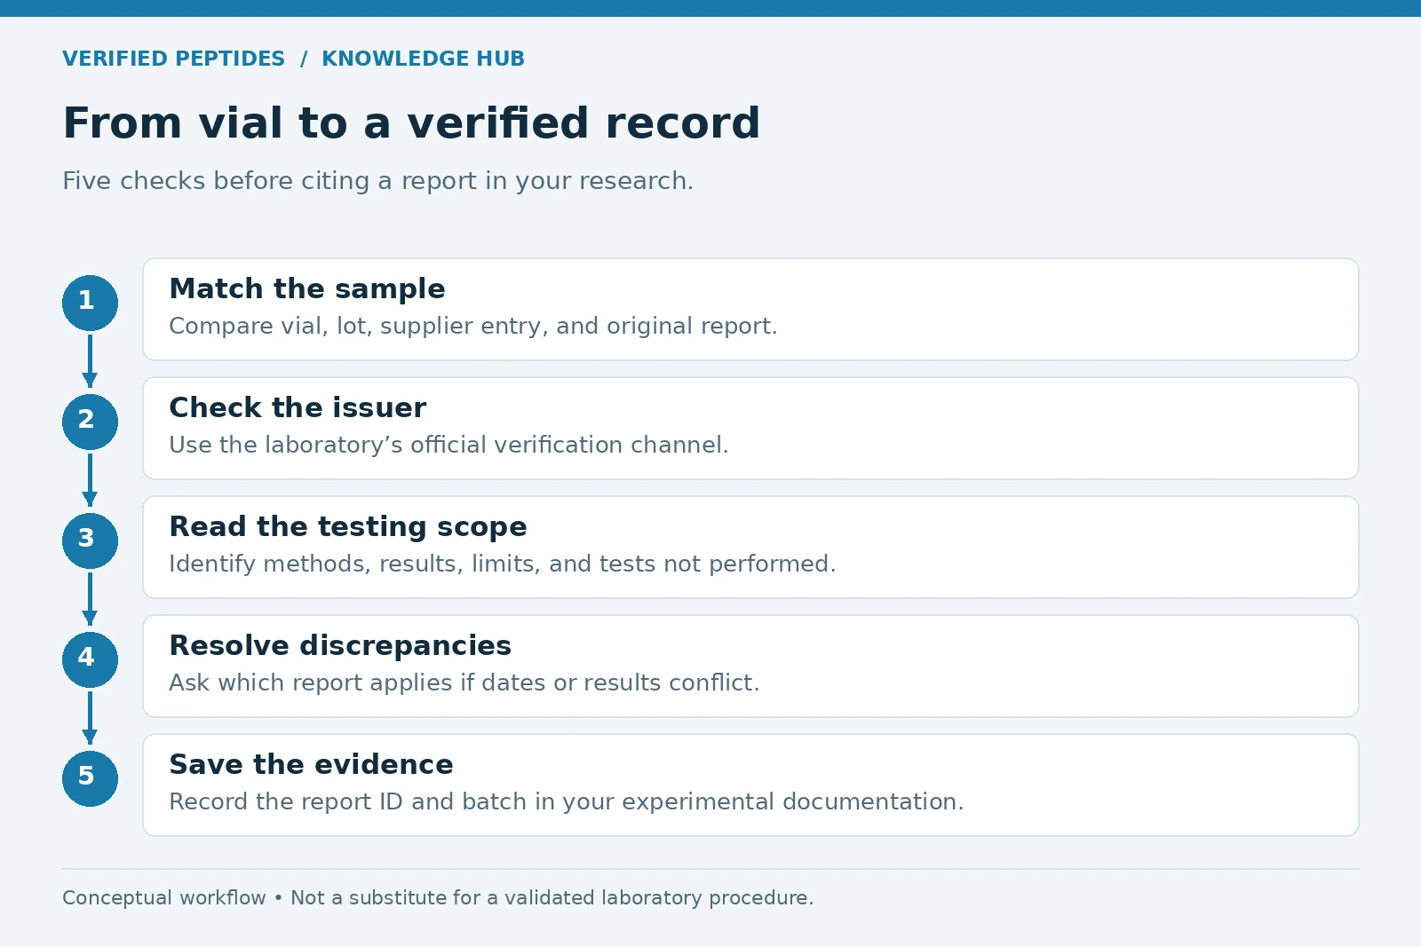The width and height of the screenshot is (1421, 947).
Task: Select the 'Check the issuer' heading
Action: pos(298,407)
